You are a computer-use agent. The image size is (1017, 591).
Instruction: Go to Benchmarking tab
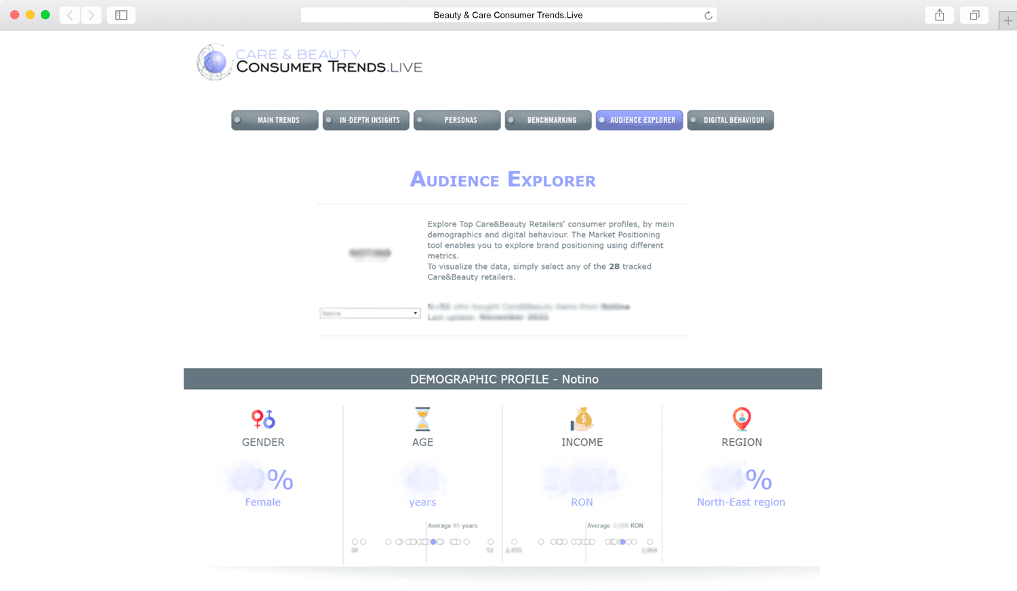[x=549, y=120]
